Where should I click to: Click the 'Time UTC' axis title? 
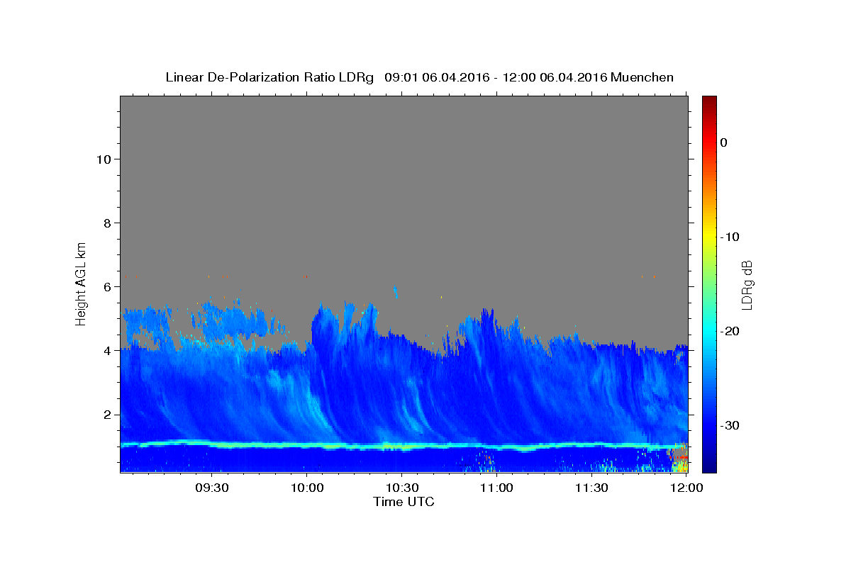(404, 502)
